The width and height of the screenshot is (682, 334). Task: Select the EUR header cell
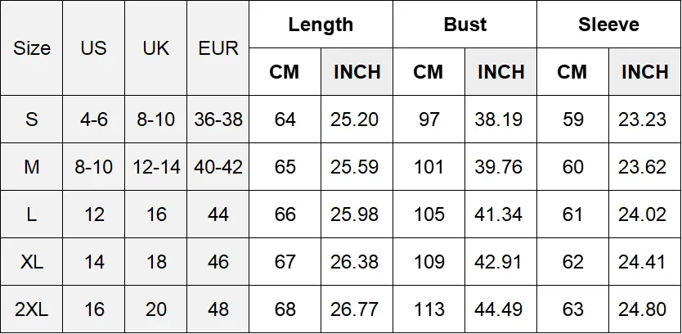tap(218, 48)
